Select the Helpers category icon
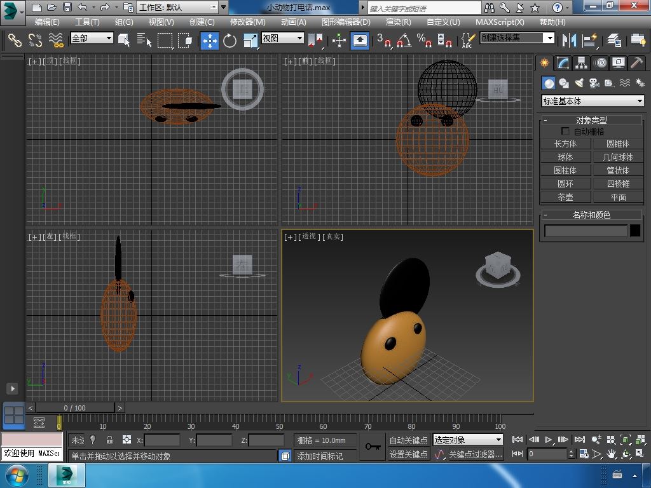This screenshot has height=488, width=651. pos(609,83)
